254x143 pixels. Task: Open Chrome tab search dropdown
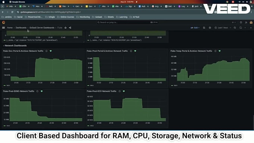[2, 6]
